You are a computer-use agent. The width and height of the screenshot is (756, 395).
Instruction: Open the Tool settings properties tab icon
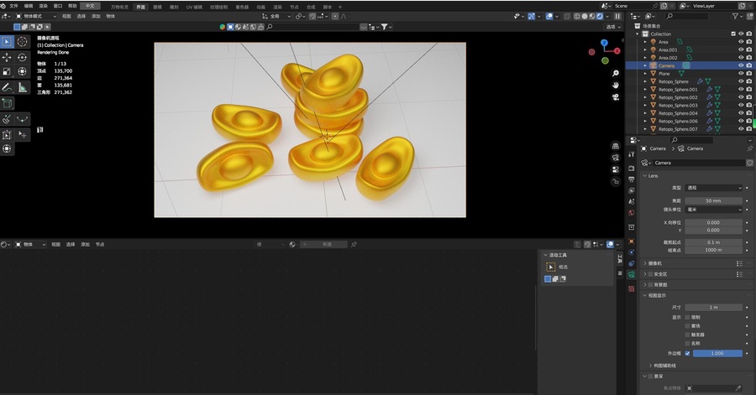[x=631, y=154]
